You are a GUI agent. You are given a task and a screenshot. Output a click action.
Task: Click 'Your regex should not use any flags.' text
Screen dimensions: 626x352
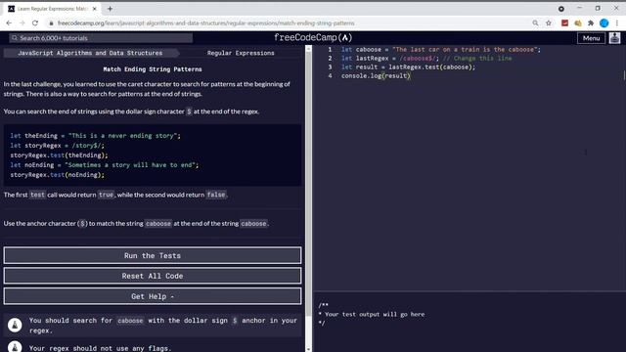coord(100,348)
